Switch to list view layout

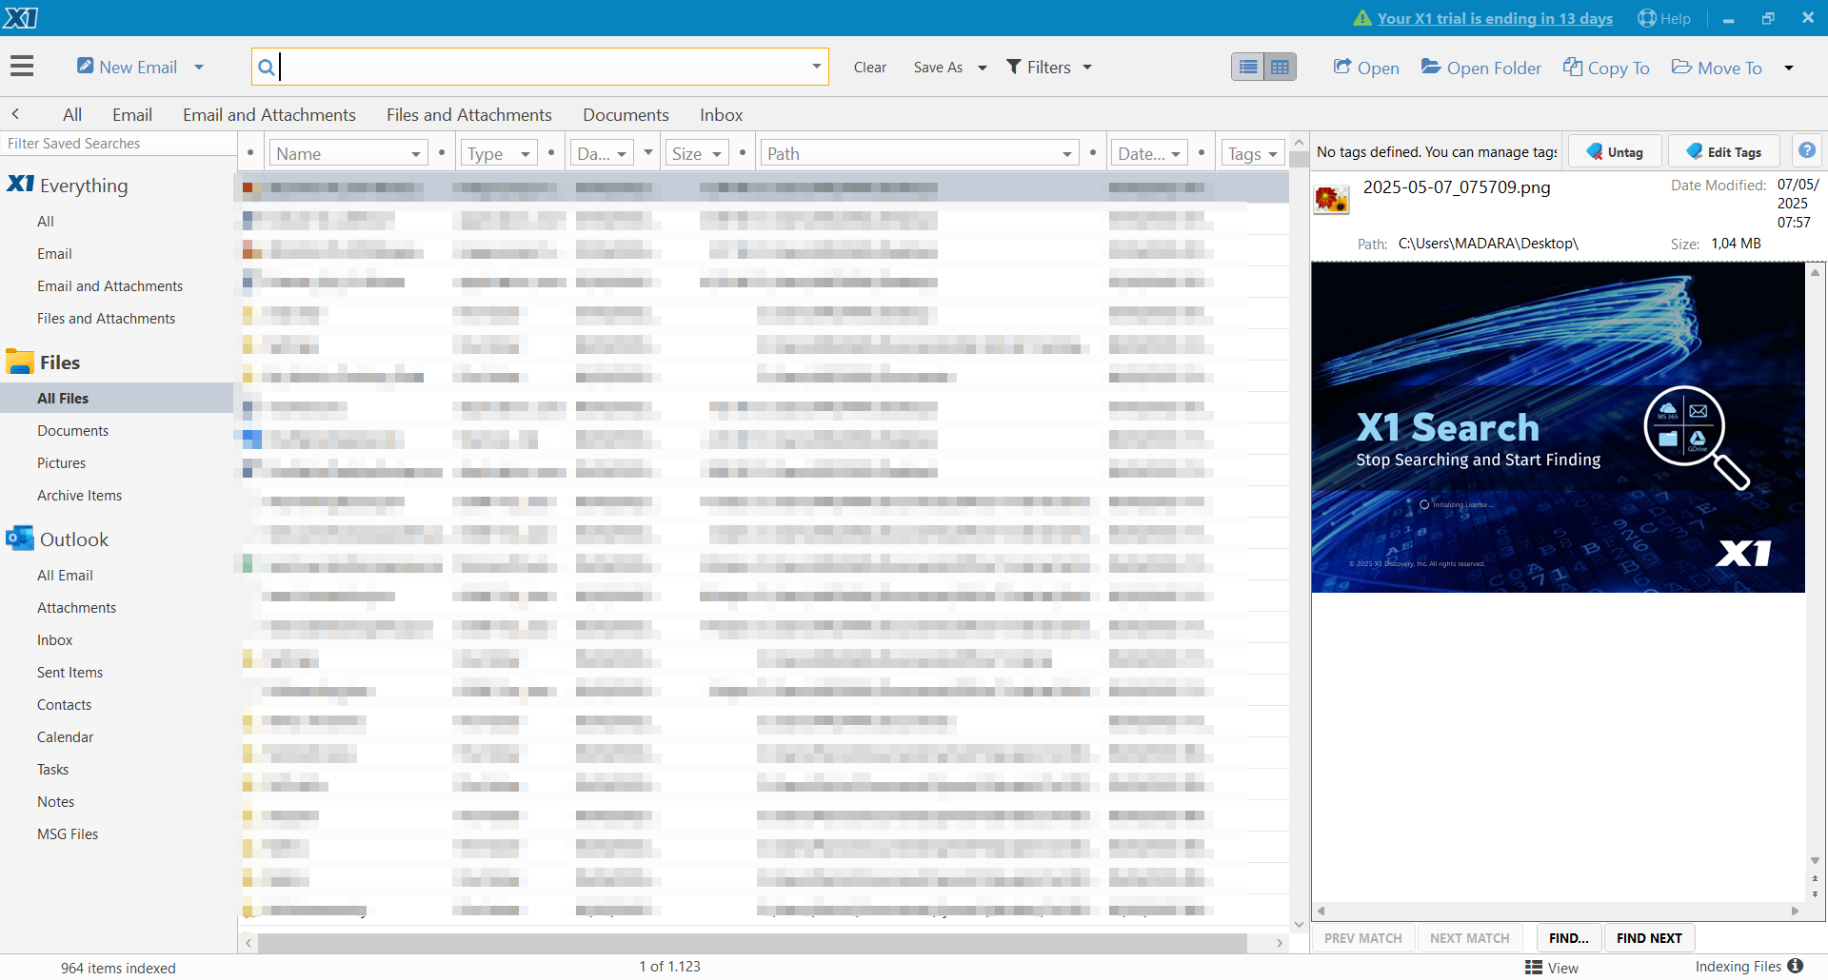(1248, 67)
